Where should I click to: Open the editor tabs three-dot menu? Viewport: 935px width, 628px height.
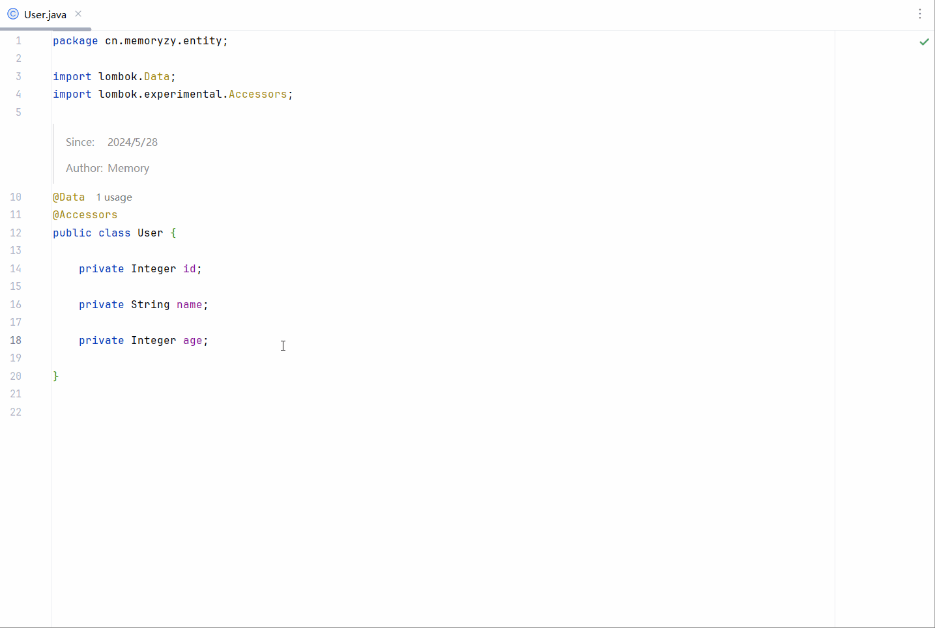(920, 14)
